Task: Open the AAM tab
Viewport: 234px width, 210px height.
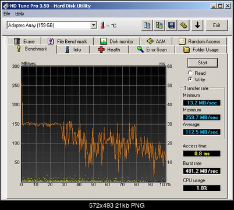Action: 156,41
